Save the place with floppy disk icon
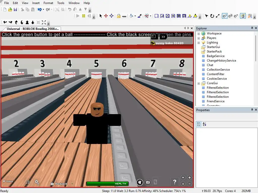The image size is (258, 193). [15, 10]
